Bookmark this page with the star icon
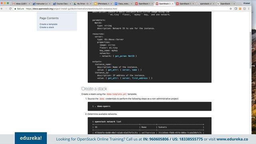This screenshot has width=256, height=144. pos(231,9)
